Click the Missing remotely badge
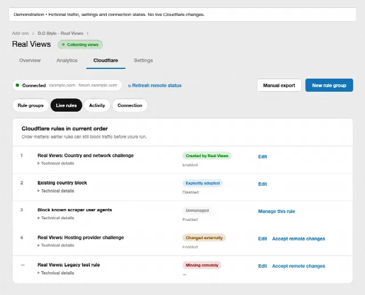 point(202,265)
